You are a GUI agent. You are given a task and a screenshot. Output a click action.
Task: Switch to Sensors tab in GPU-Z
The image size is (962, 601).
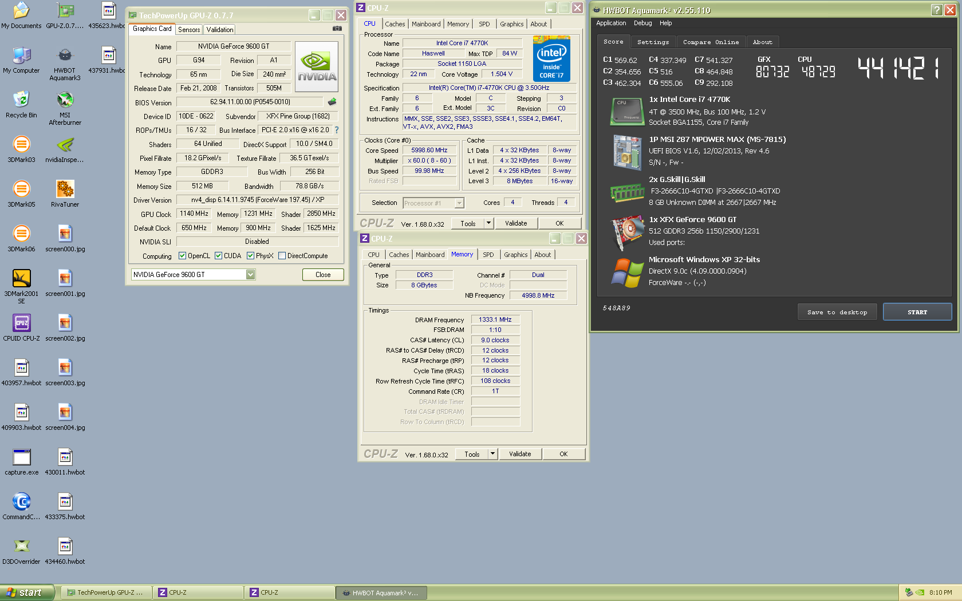pyautogui.click(x=189, y=30)
